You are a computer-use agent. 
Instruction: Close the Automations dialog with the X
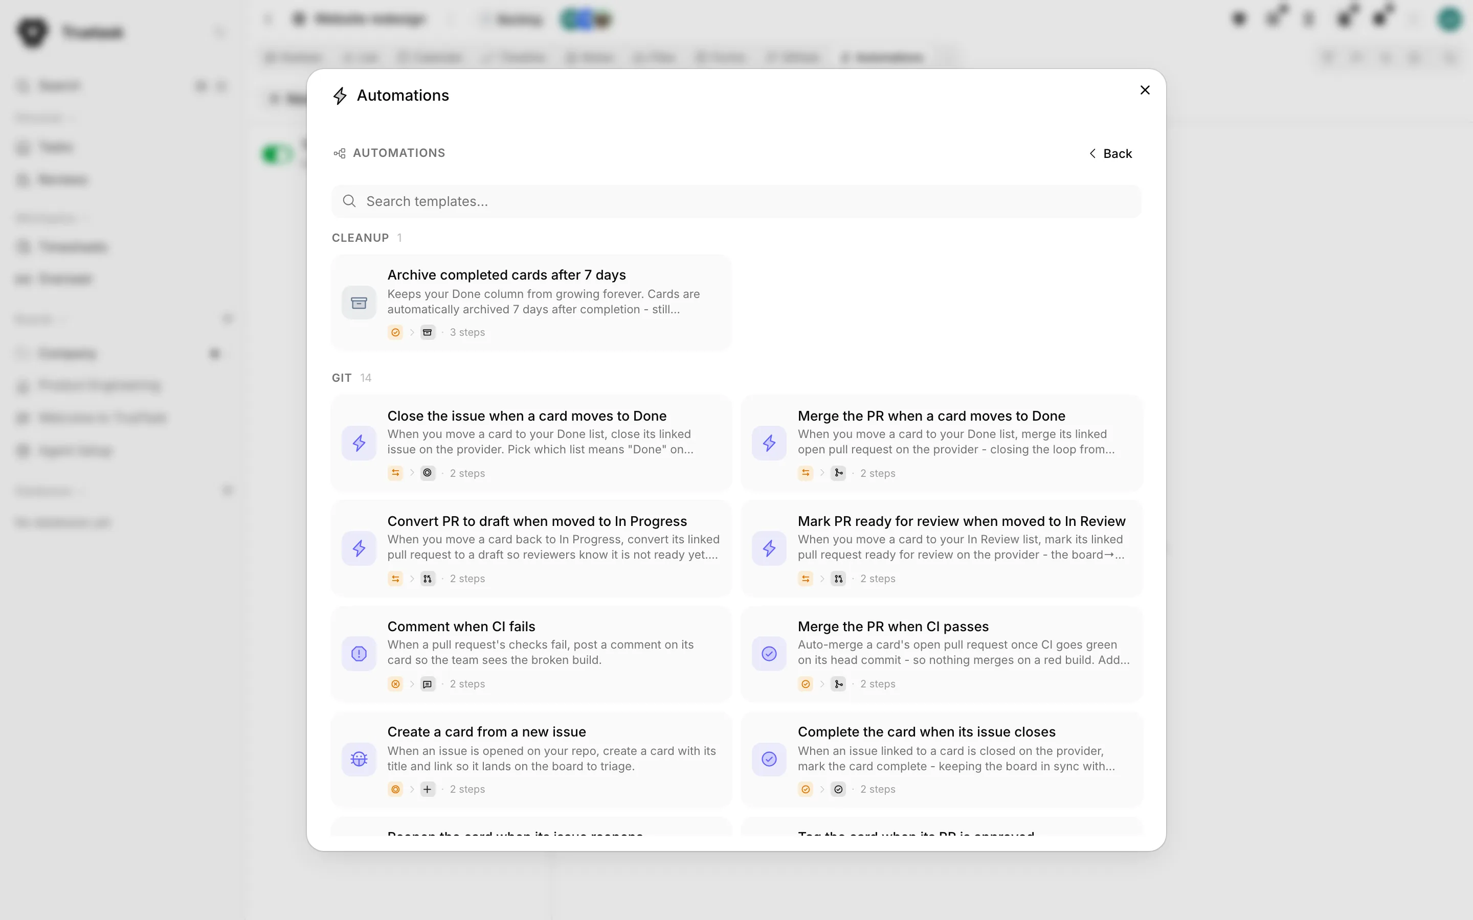click(1144, 90)
